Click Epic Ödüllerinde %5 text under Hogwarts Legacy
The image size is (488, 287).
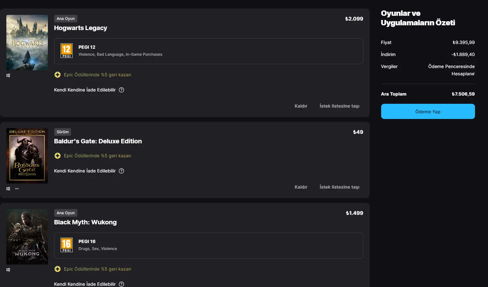pyautogui.click(x=97, y=75)
